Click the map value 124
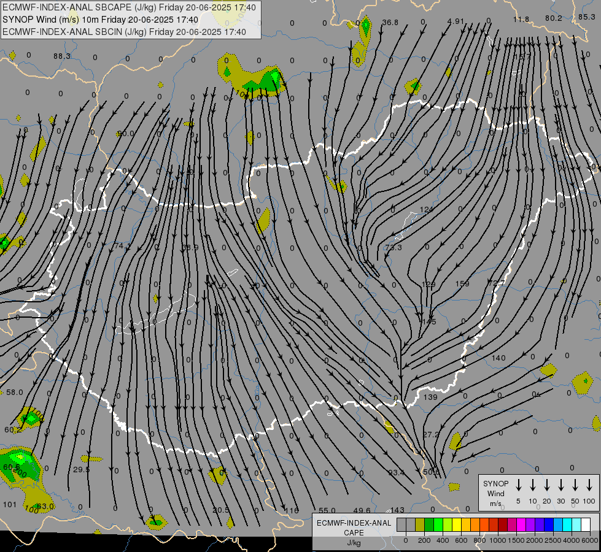 (x=426, y=210)
